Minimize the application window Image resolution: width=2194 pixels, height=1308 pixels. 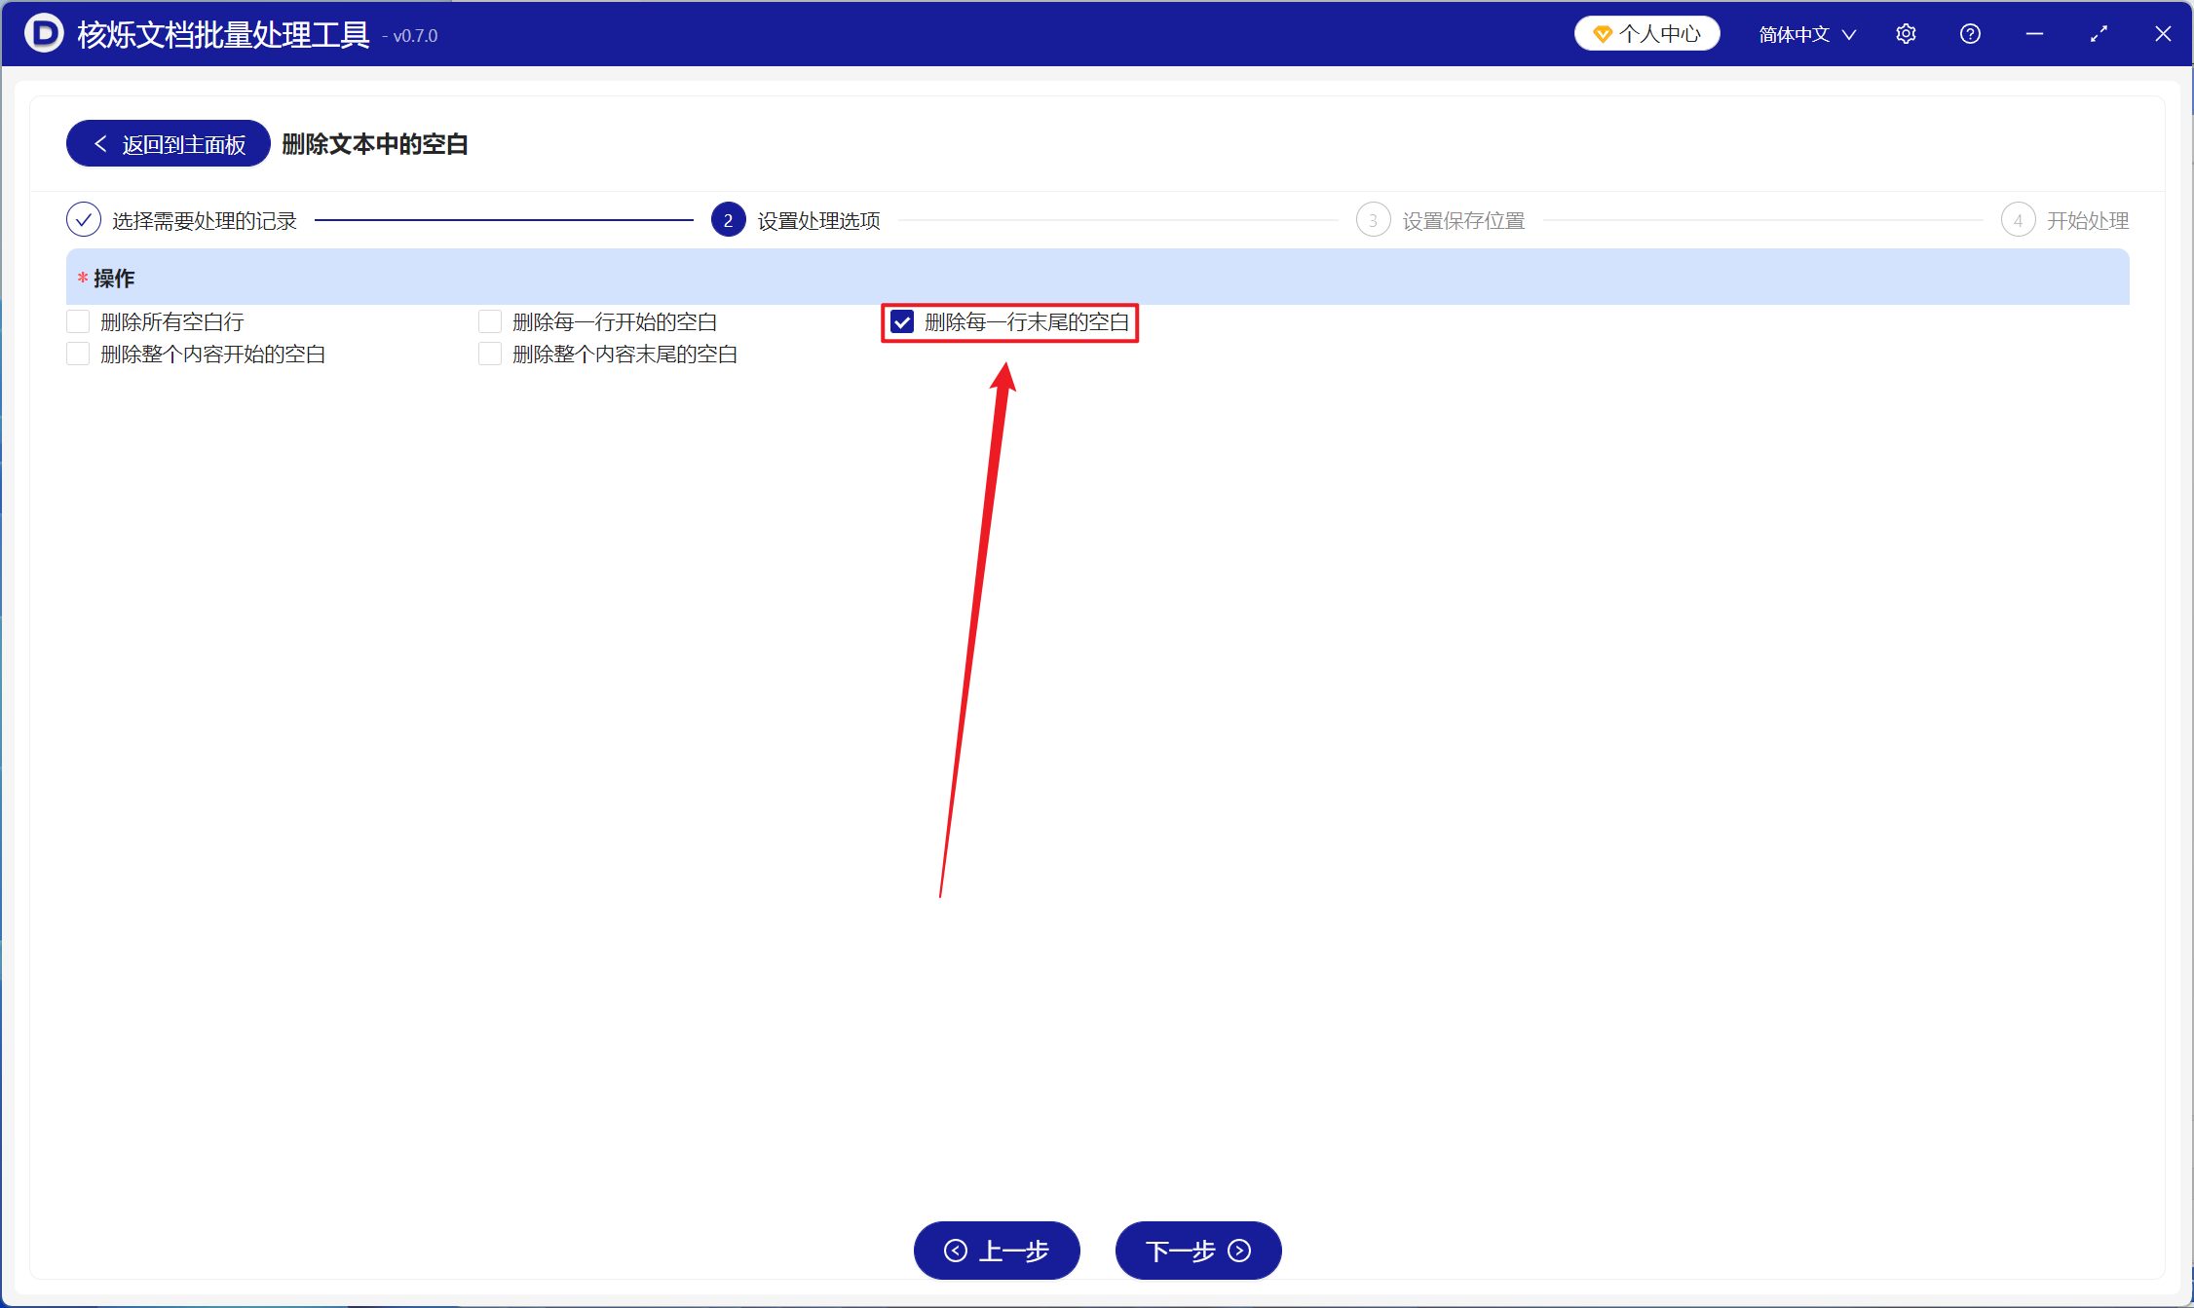(2034, 34)
